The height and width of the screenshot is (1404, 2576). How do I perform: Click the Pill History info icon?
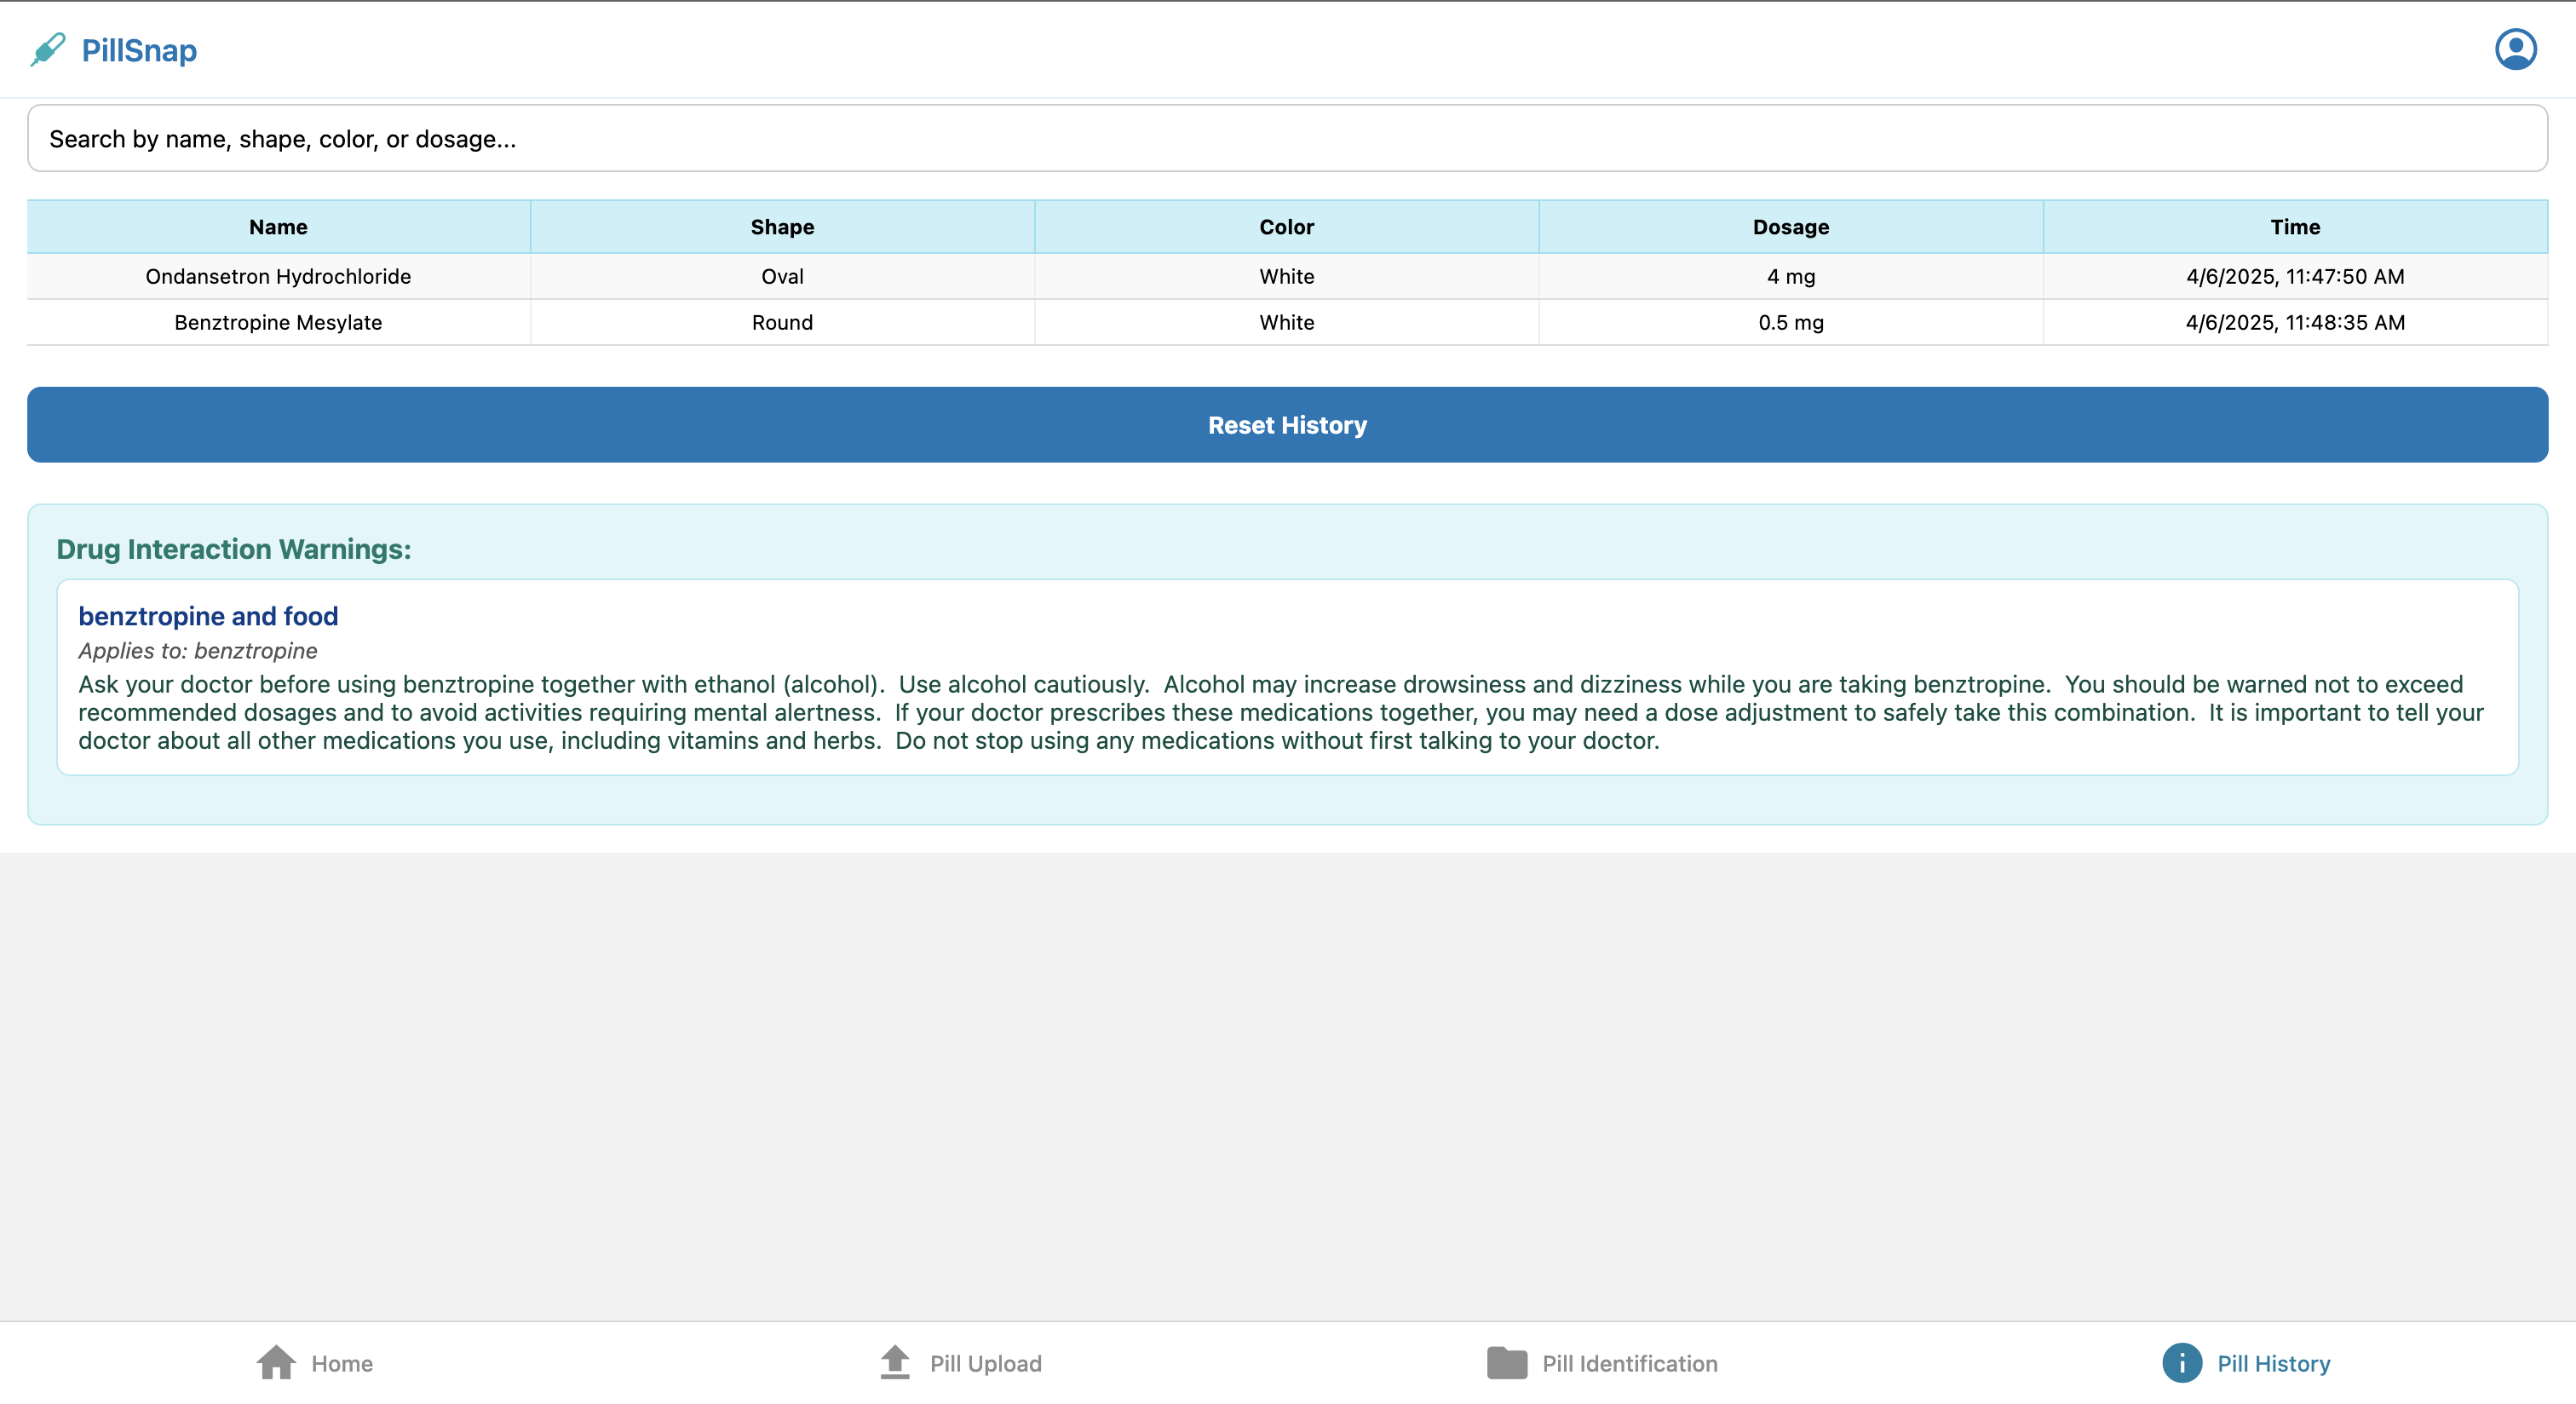click(x=2181, y=1362)
